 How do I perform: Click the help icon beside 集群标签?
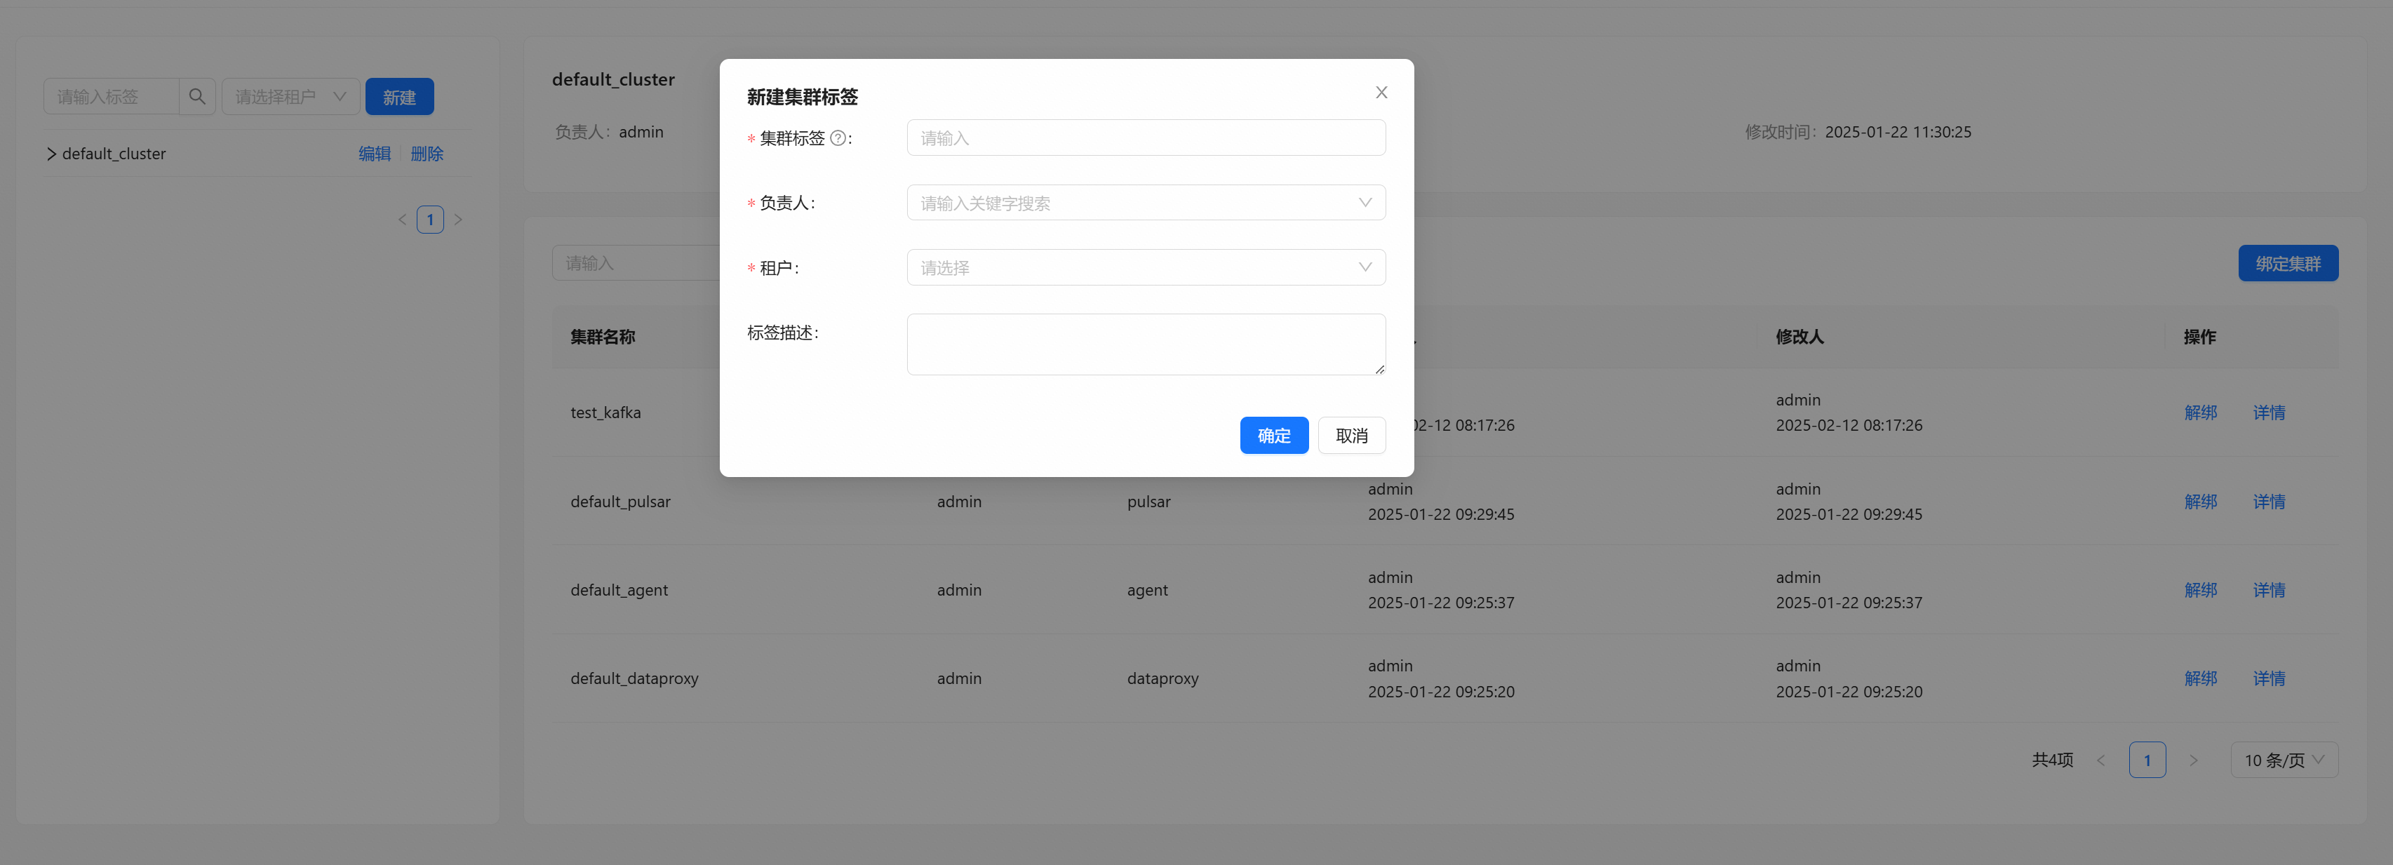tap(837, 138)
